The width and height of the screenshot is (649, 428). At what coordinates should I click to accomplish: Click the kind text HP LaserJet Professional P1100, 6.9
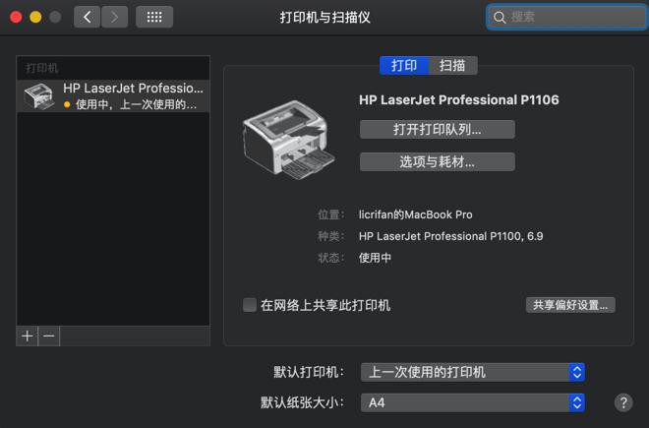coord(450,236)
